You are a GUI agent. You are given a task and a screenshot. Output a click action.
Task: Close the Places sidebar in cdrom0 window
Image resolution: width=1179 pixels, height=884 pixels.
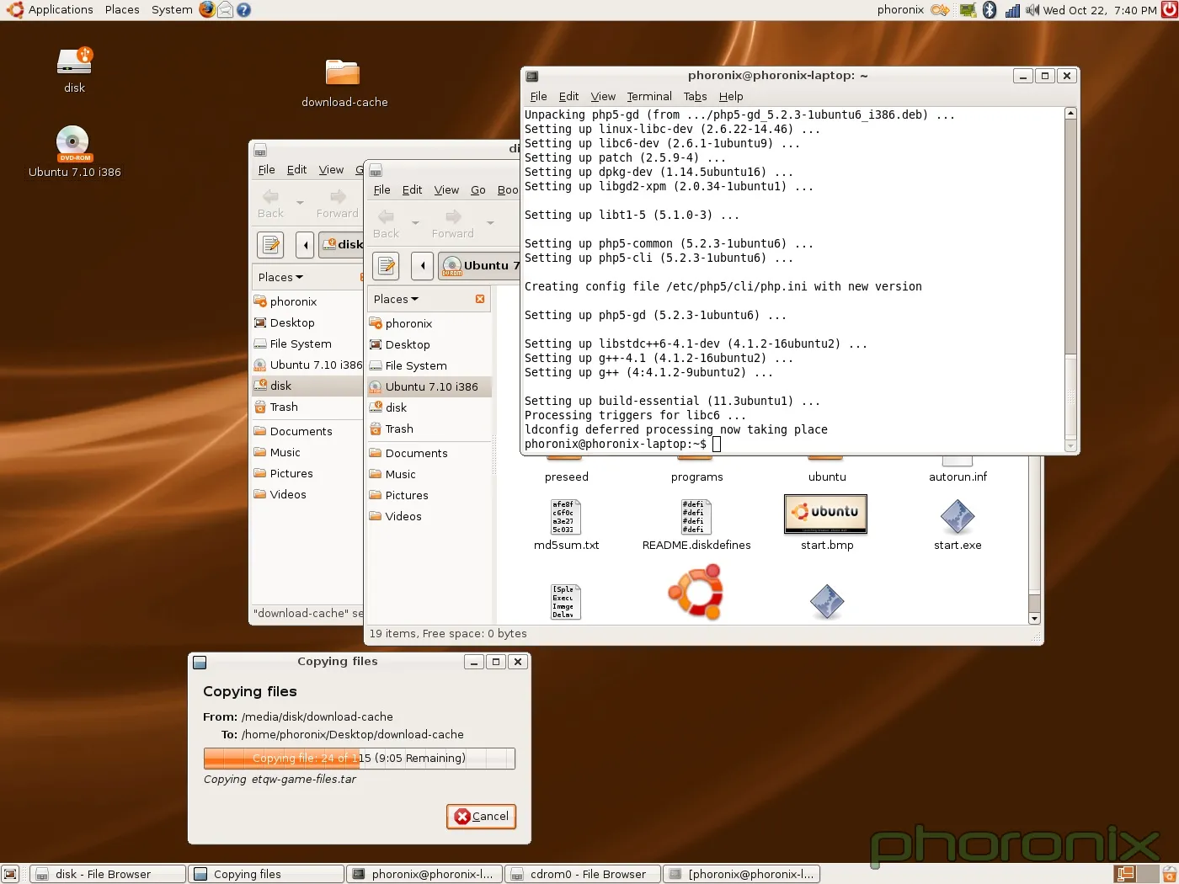480,299
